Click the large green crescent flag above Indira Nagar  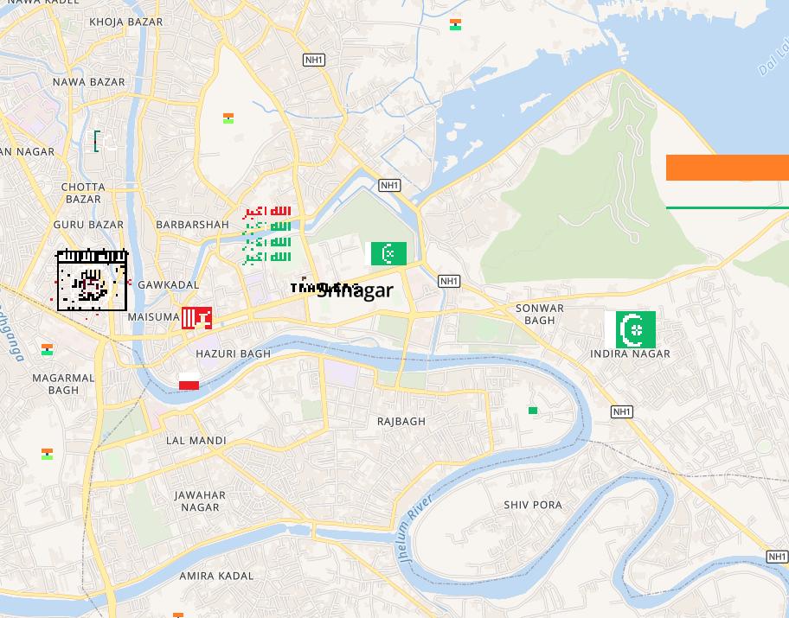631,329
